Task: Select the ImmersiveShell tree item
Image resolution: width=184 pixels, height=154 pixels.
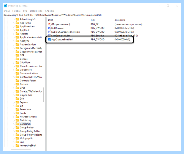Action: pyautogui.click(x=28, y=146)
